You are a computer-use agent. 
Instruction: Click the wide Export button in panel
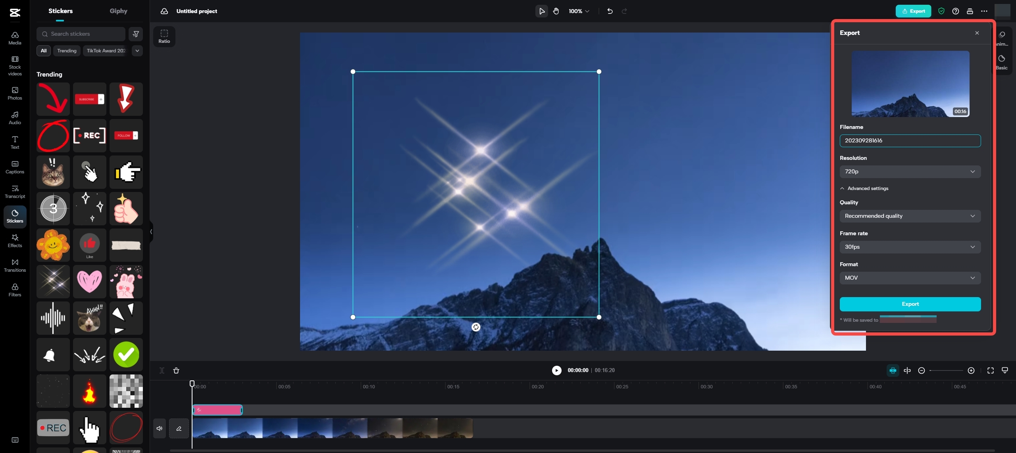pos(910,304)
